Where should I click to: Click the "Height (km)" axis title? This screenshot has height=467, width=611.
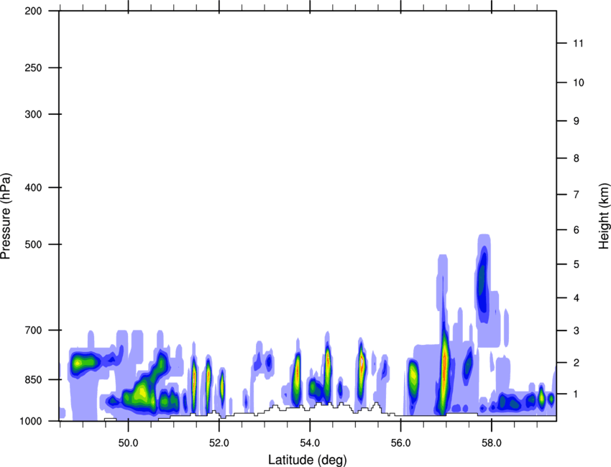click(604, 216)
